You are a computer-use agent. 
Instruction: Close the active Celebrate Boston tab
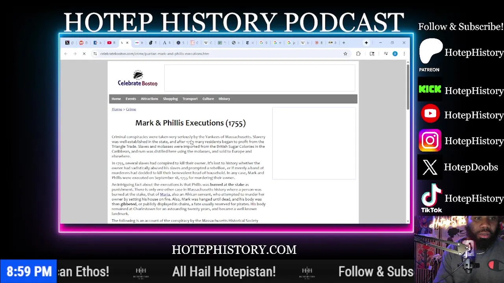point(127,42)
